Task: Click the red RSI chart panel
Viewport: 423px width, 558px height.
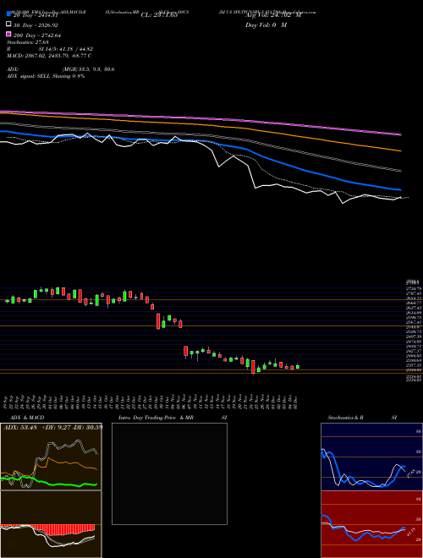Action: (x=371, y=524)
